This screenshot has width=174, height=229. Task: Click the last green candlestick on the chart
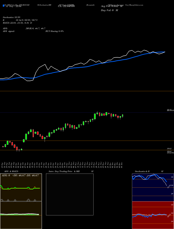[122, 116]
